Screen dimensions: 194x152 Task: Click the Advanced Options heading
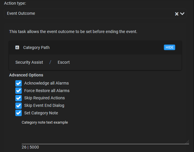point(26,75)
